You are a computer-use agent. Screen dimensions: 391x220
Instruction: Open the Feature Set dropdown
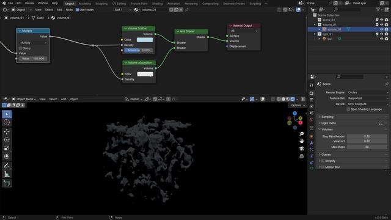[x=368, y=98]
